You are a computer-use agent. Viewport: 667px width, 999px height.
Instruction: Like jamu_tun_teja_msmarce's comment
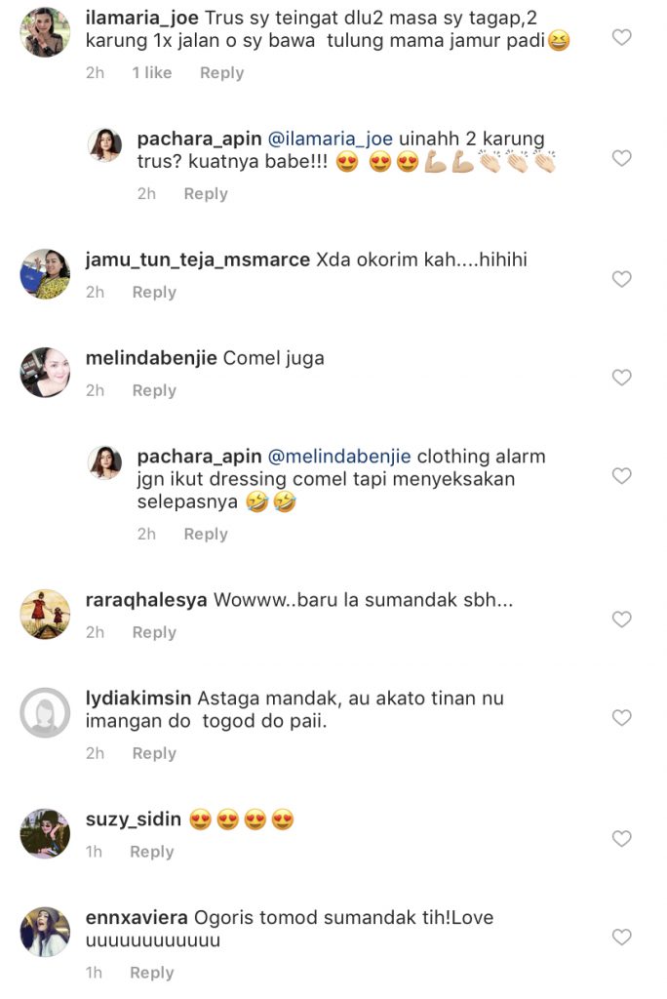coord(621,279)
